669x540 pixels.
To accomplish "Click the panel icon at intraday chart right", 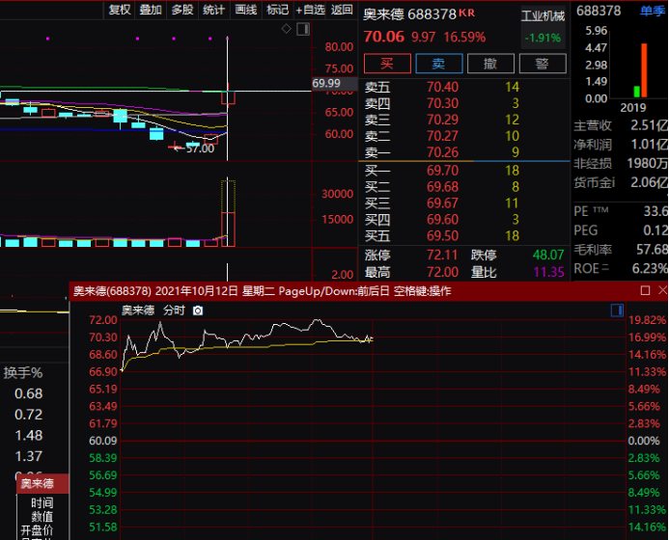I will tap(617, 310).
